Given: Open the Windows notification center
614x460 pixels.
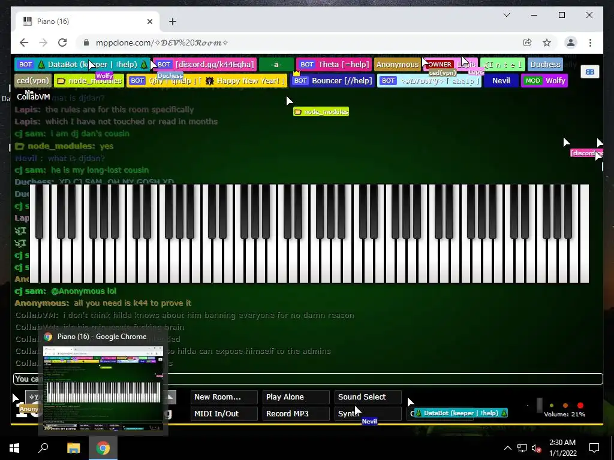Looking at the screenshot, I should (594, 448).
